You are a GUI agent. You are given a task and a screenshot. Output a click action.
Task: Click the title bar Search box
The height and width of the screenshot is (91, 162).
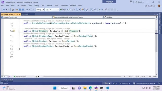pos(140,2)
